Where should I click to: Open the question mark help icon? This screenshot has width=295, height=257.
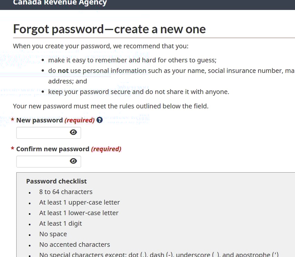pos(99,120)
